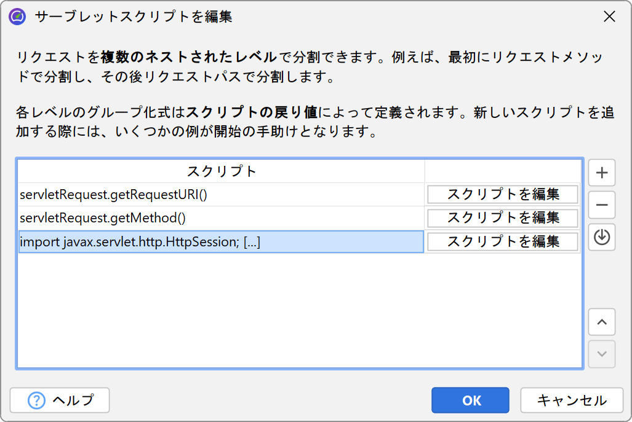The height and width of the screenshot is (422, 632).
Task: Edit the script for getMethod() row
Action: pyautogui.click(x=503, y=218)
